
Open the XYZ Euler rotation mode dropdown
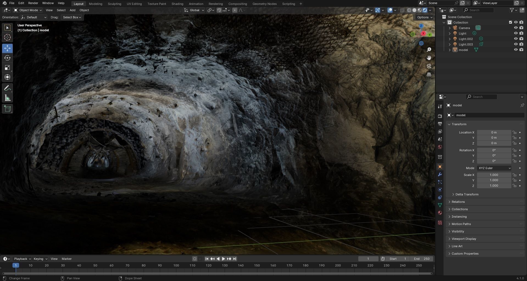494,168
